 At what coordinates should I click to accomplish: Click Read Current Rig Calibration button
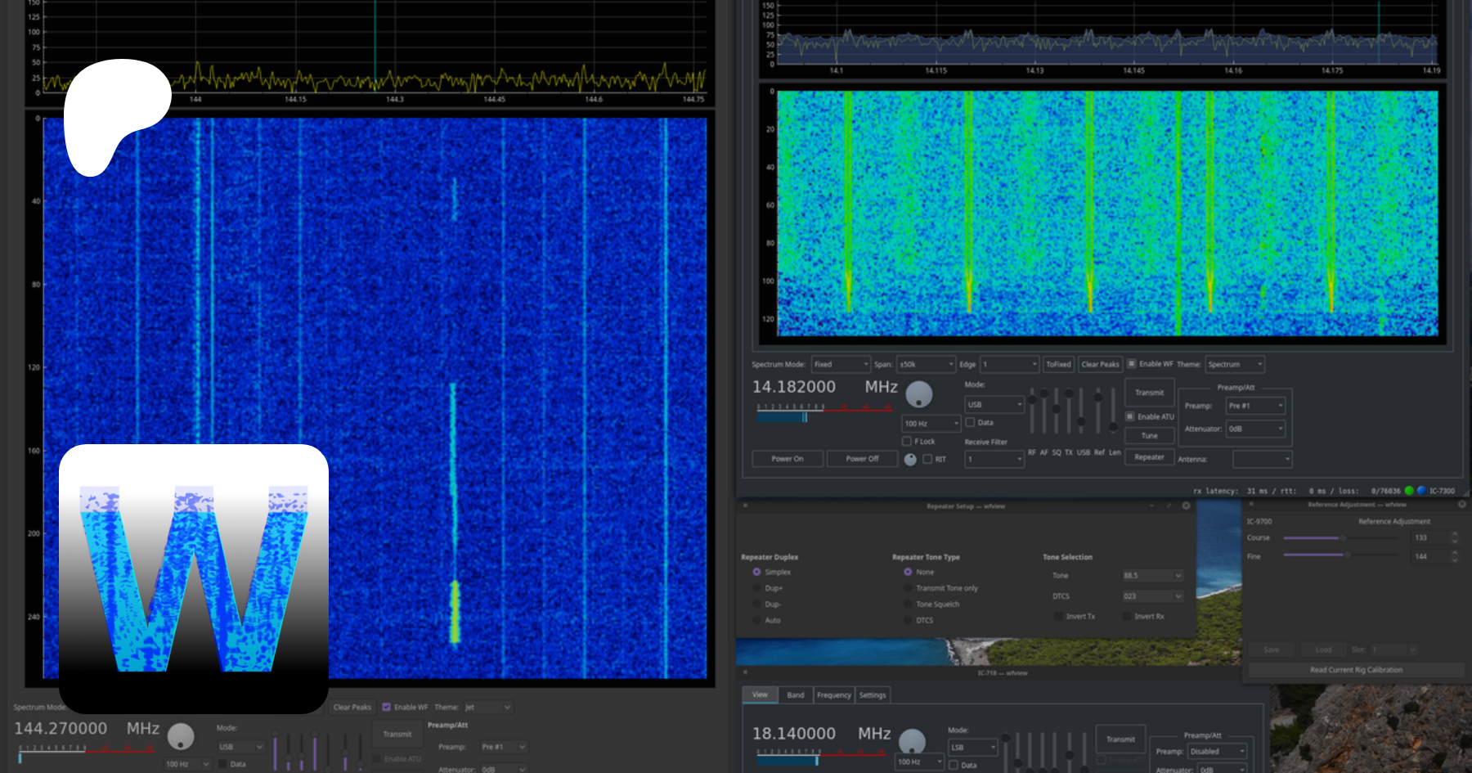tap(1356, 670)
